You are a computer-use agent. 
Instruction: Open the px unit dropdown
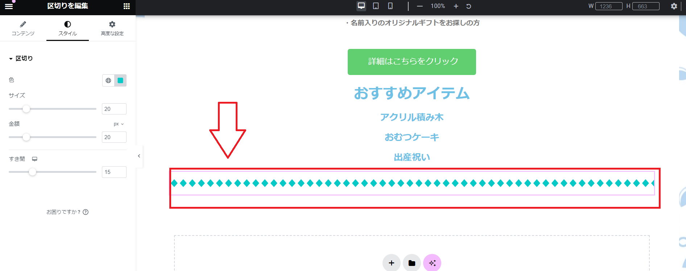pos(119,124)
